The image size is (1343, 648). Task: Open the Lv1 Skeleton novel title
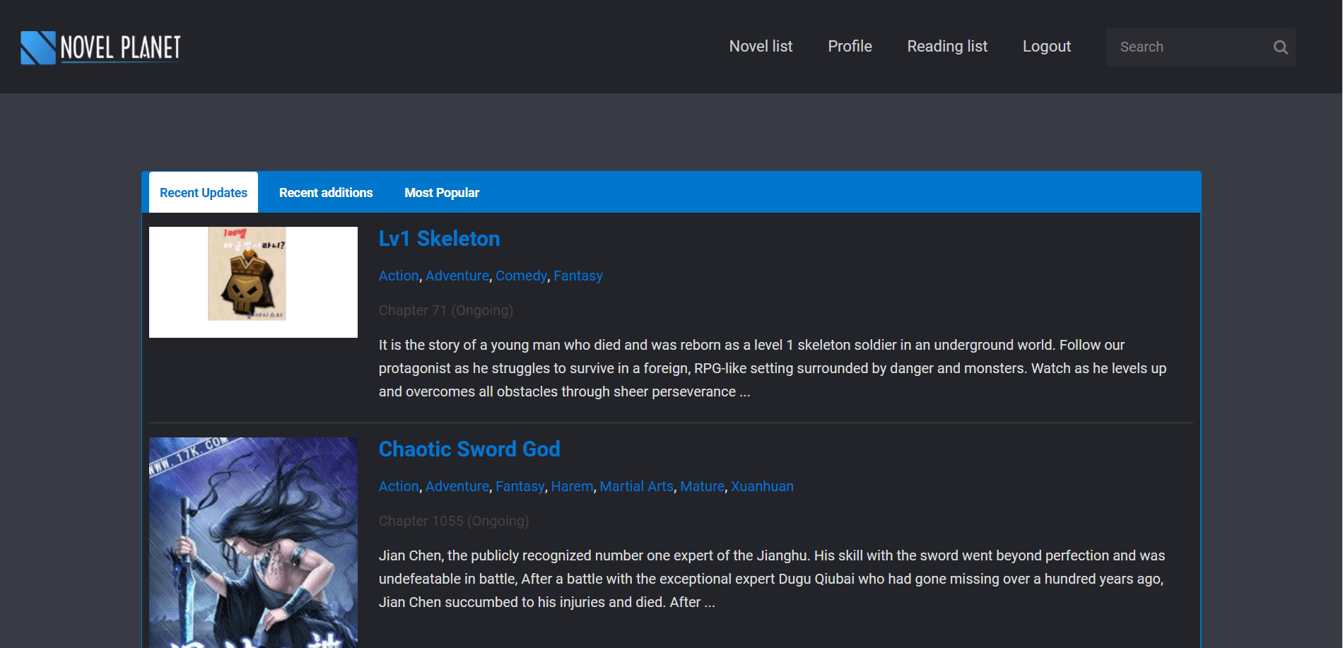[x=439, y=239]
